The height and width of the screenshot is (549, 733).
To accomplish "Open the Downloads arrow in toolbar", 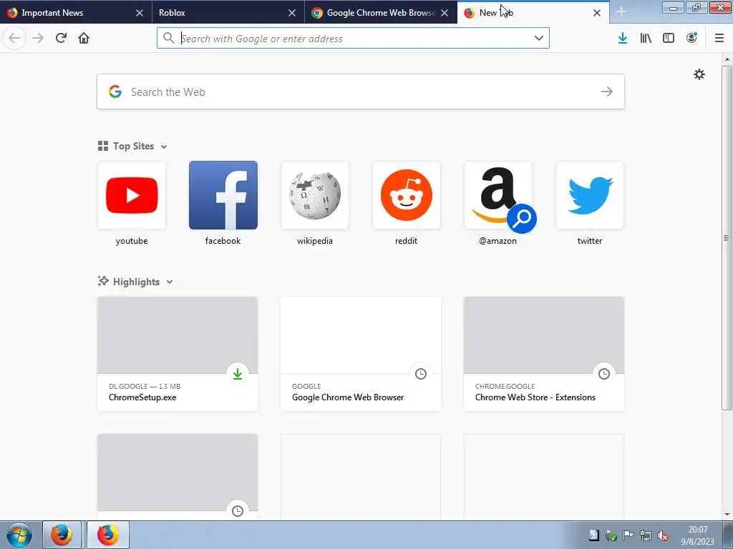I will tap(623, 38).
